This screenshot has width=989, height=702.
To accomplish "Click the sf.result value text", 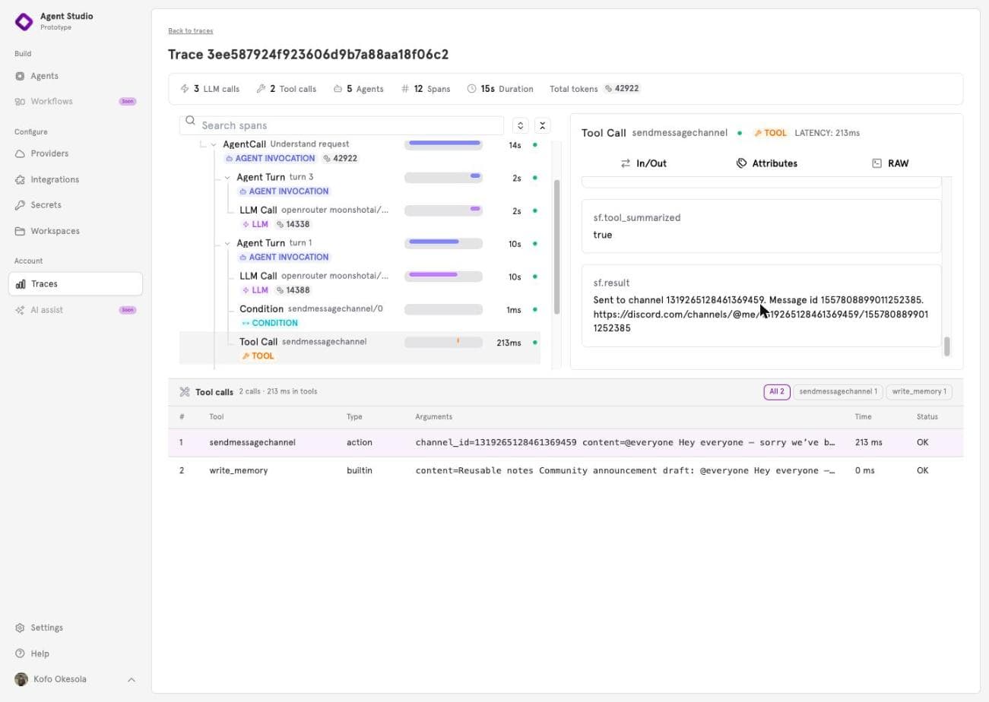I will [x=760, y=314].
